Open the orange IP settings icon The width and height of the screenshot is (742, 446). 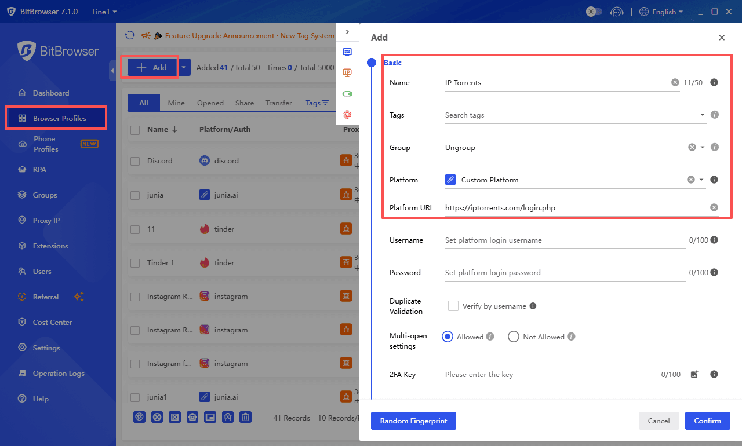[347, 72]
